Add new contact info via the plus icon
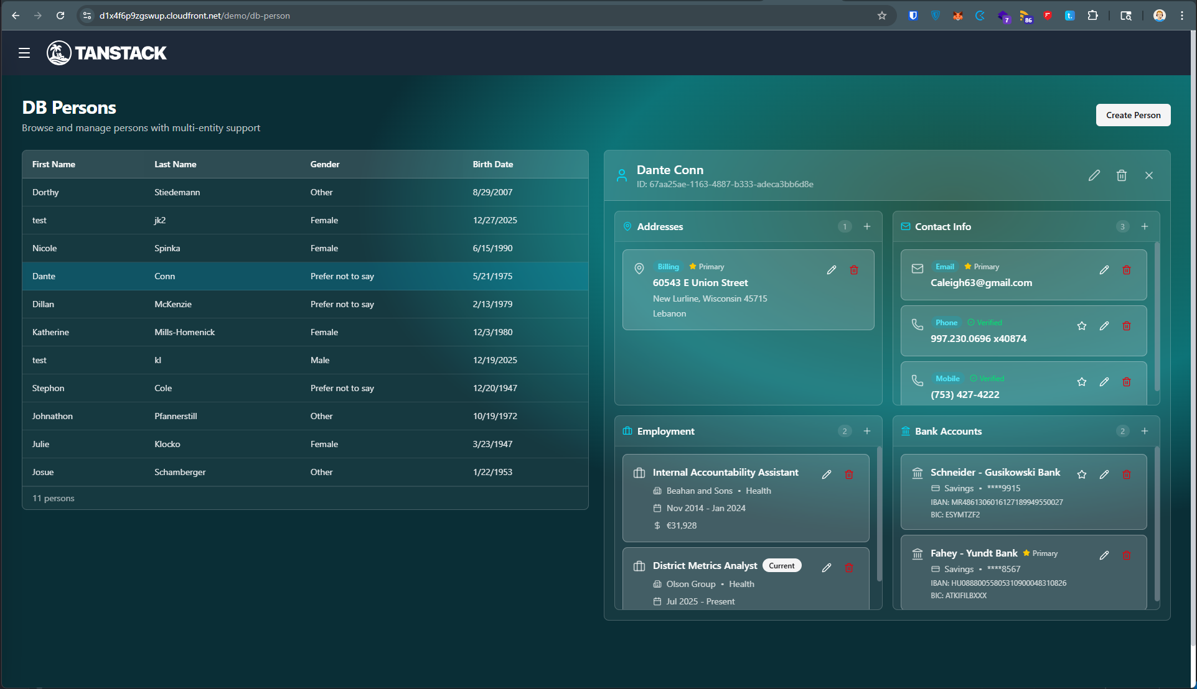The height and width of the screenshot is (689, 1197). [x=1144, y=226]
